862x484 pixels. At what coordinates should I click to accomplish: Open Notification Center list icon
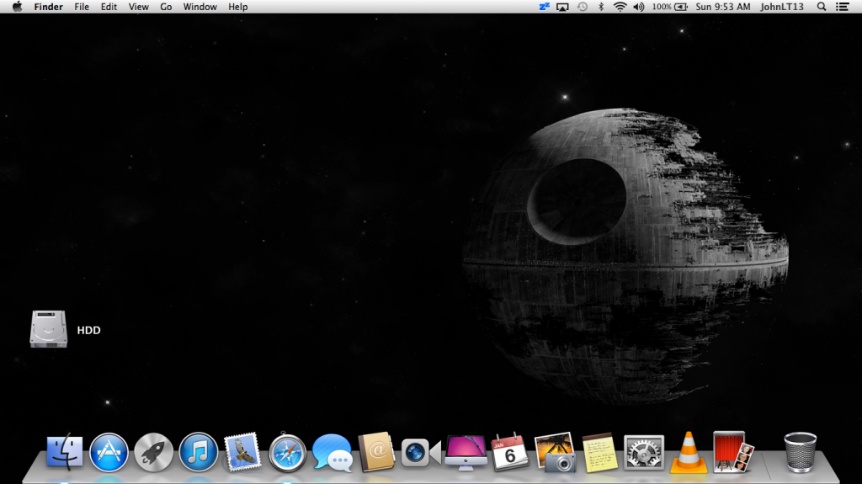(x=842, y=7)
